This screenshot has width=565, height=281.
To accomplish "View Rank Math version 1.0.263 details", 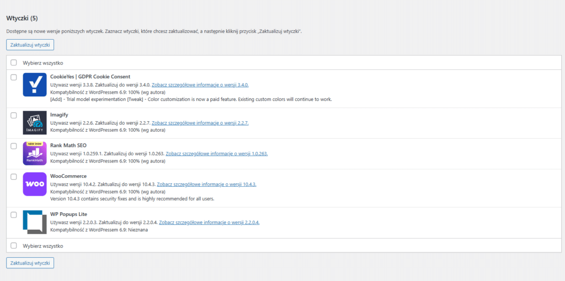I will (217, 154).
